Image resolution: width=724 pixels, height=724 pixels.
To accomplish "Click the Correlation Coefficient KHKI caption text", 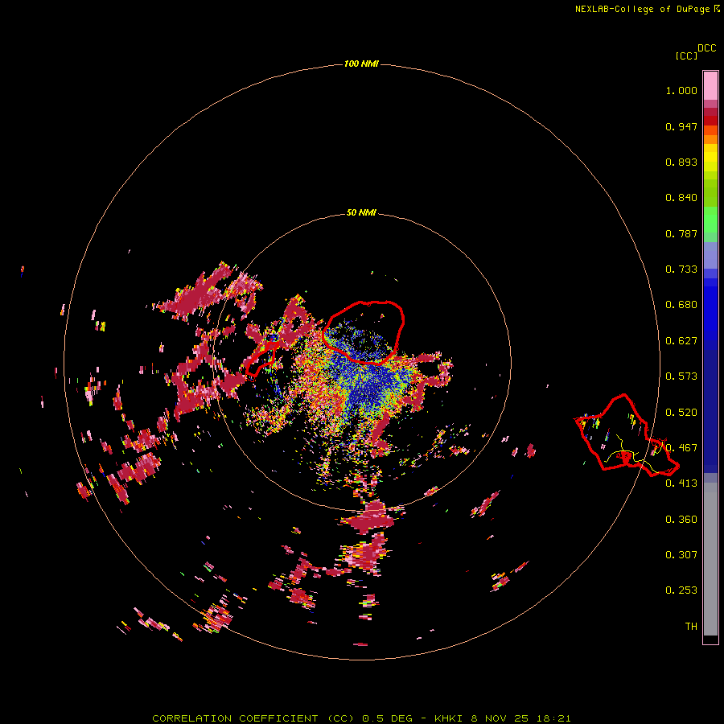I will click(x=361, y=718).
